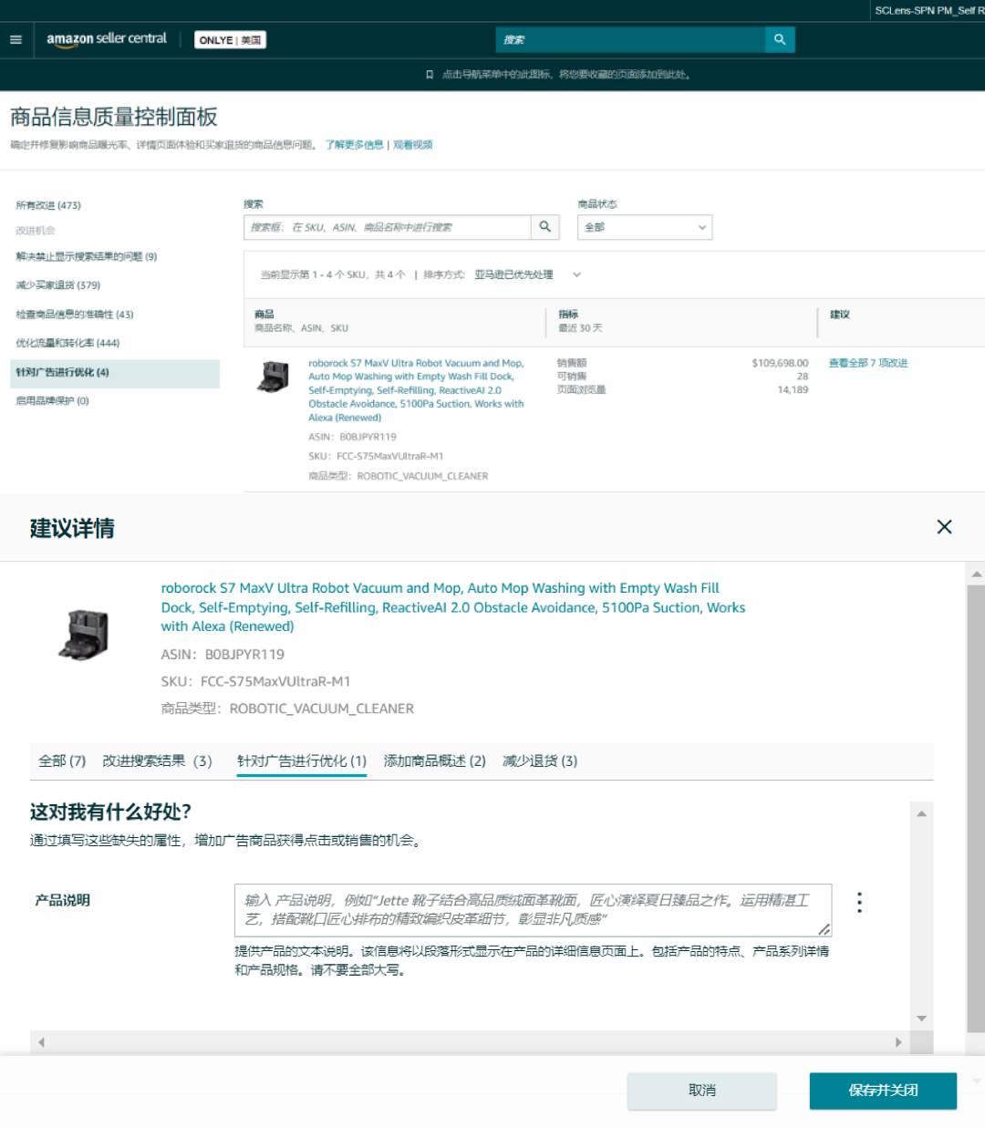Click the inner panel scroll down arrow
Image resolution: width=985 pixels, height=1128 pixels.
(921, 1019)
